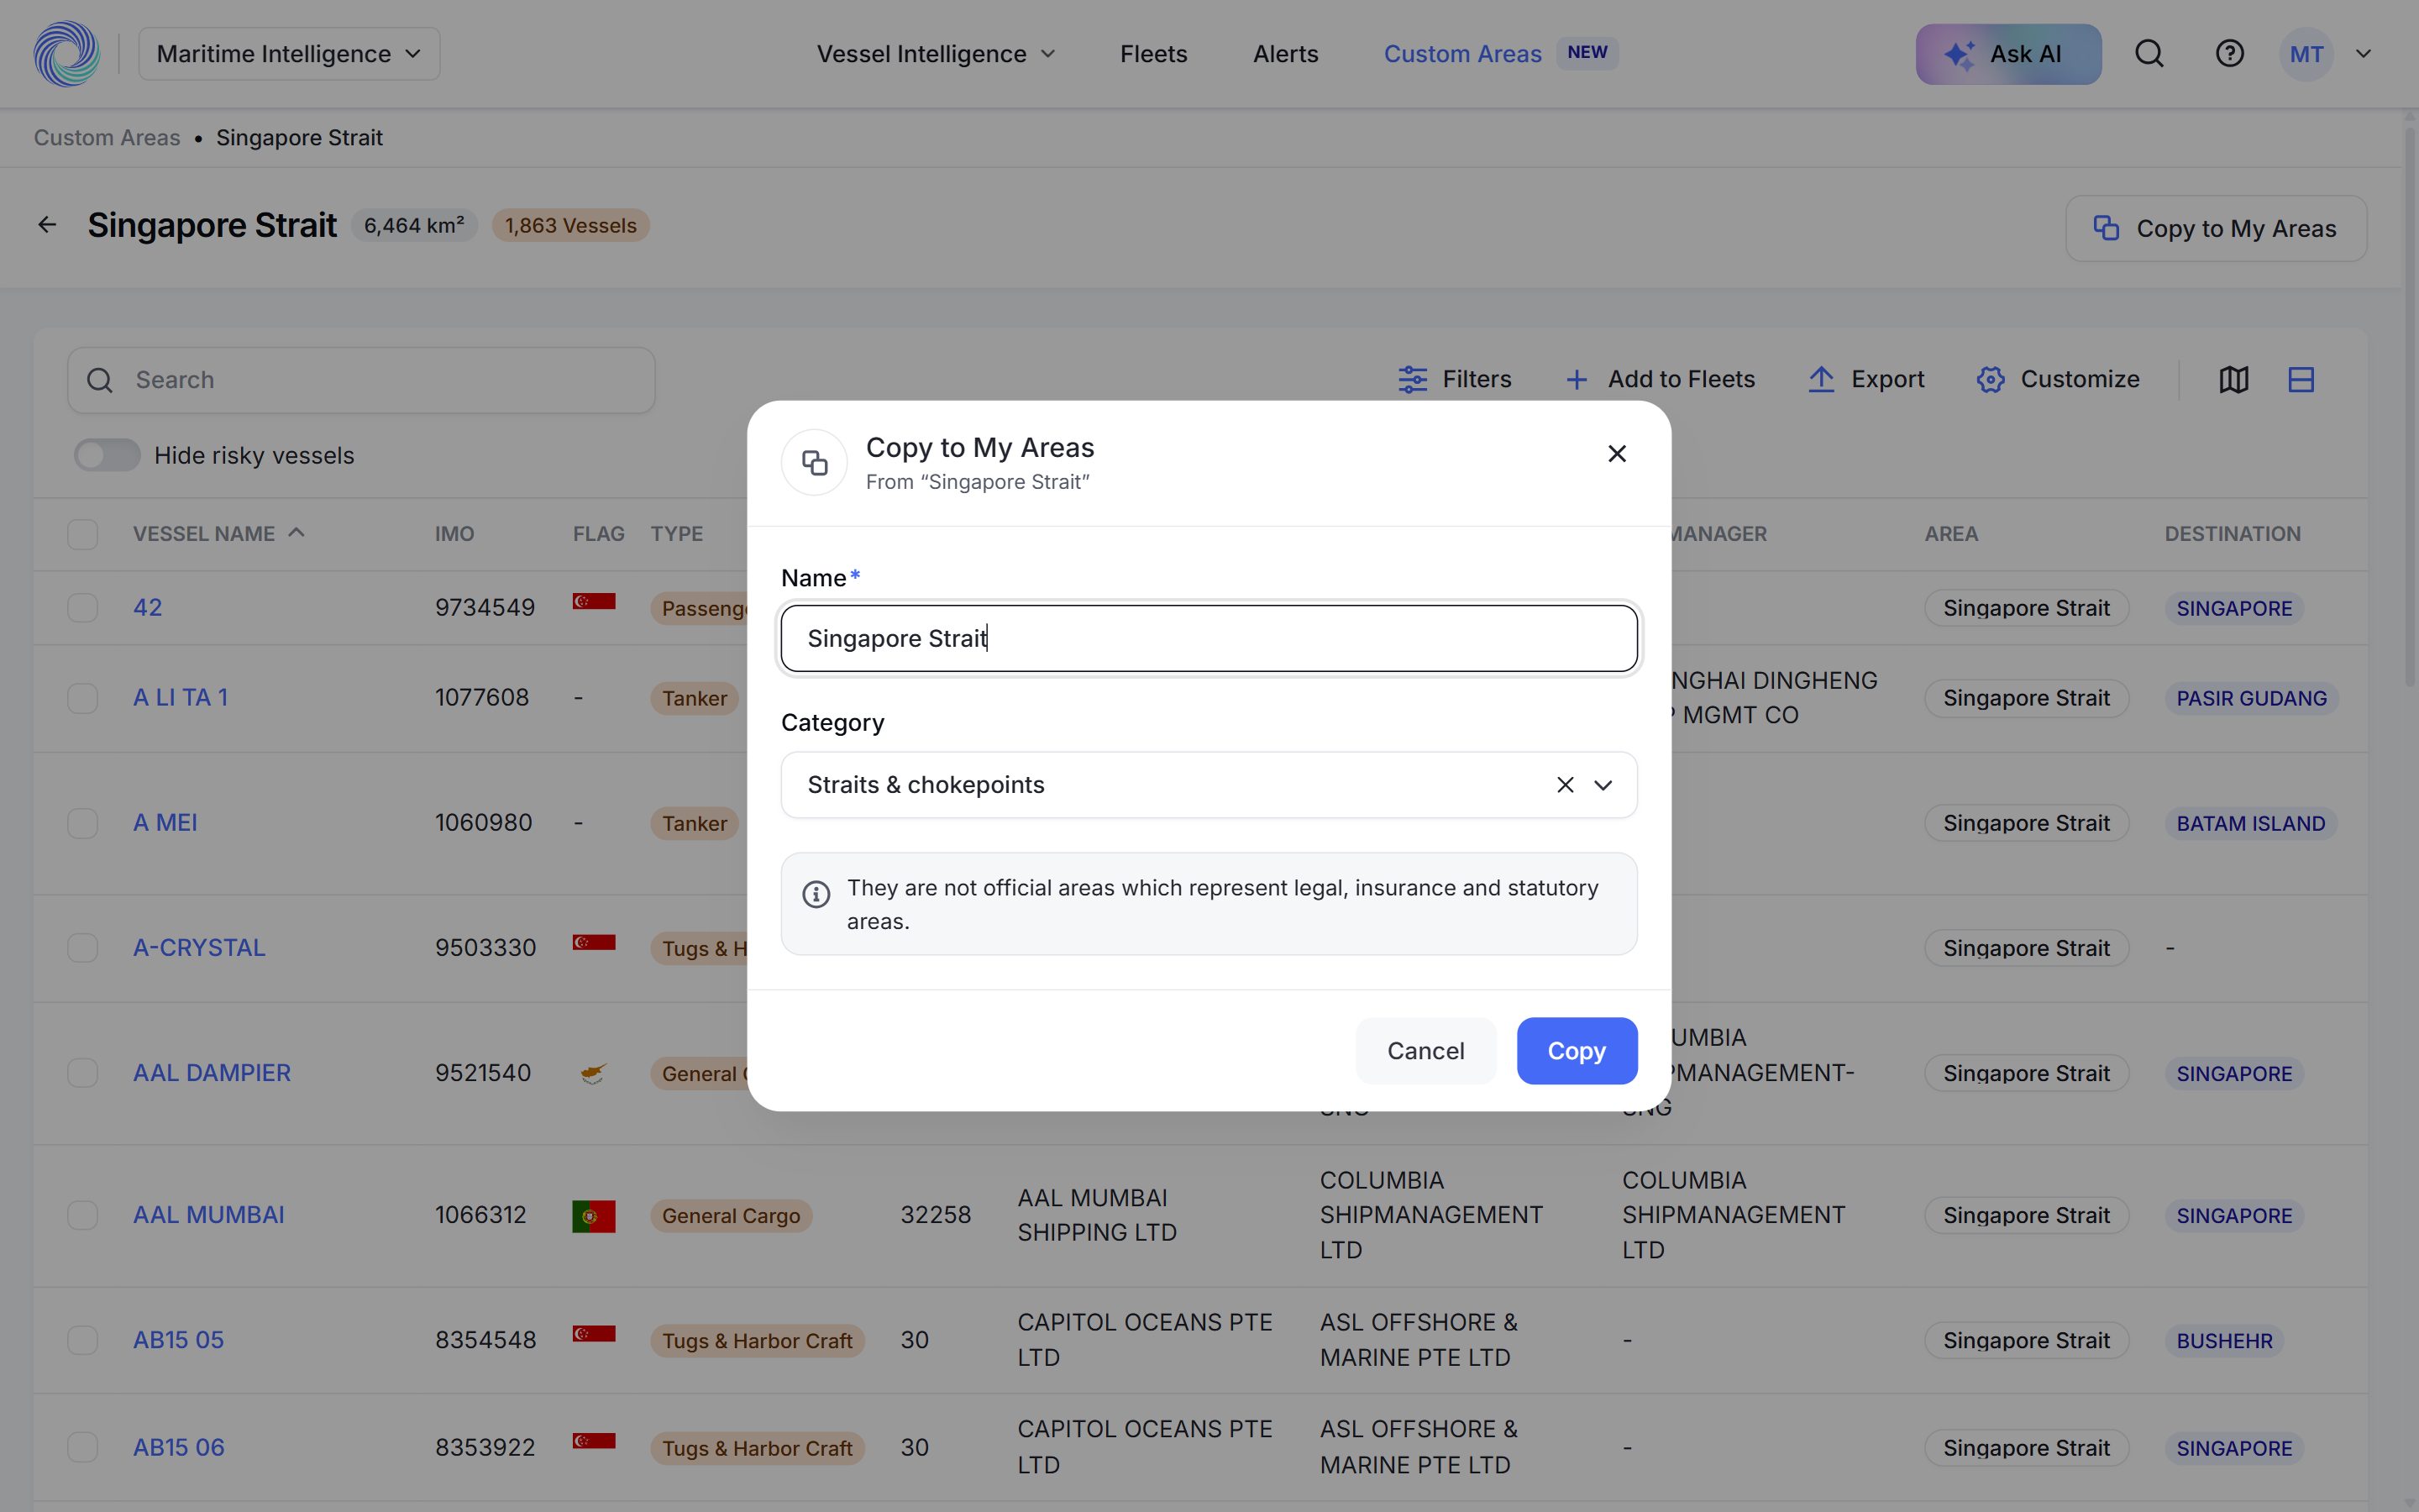
Task: Select checkbox for vessel 42
Action: click(x=83, y=608)
